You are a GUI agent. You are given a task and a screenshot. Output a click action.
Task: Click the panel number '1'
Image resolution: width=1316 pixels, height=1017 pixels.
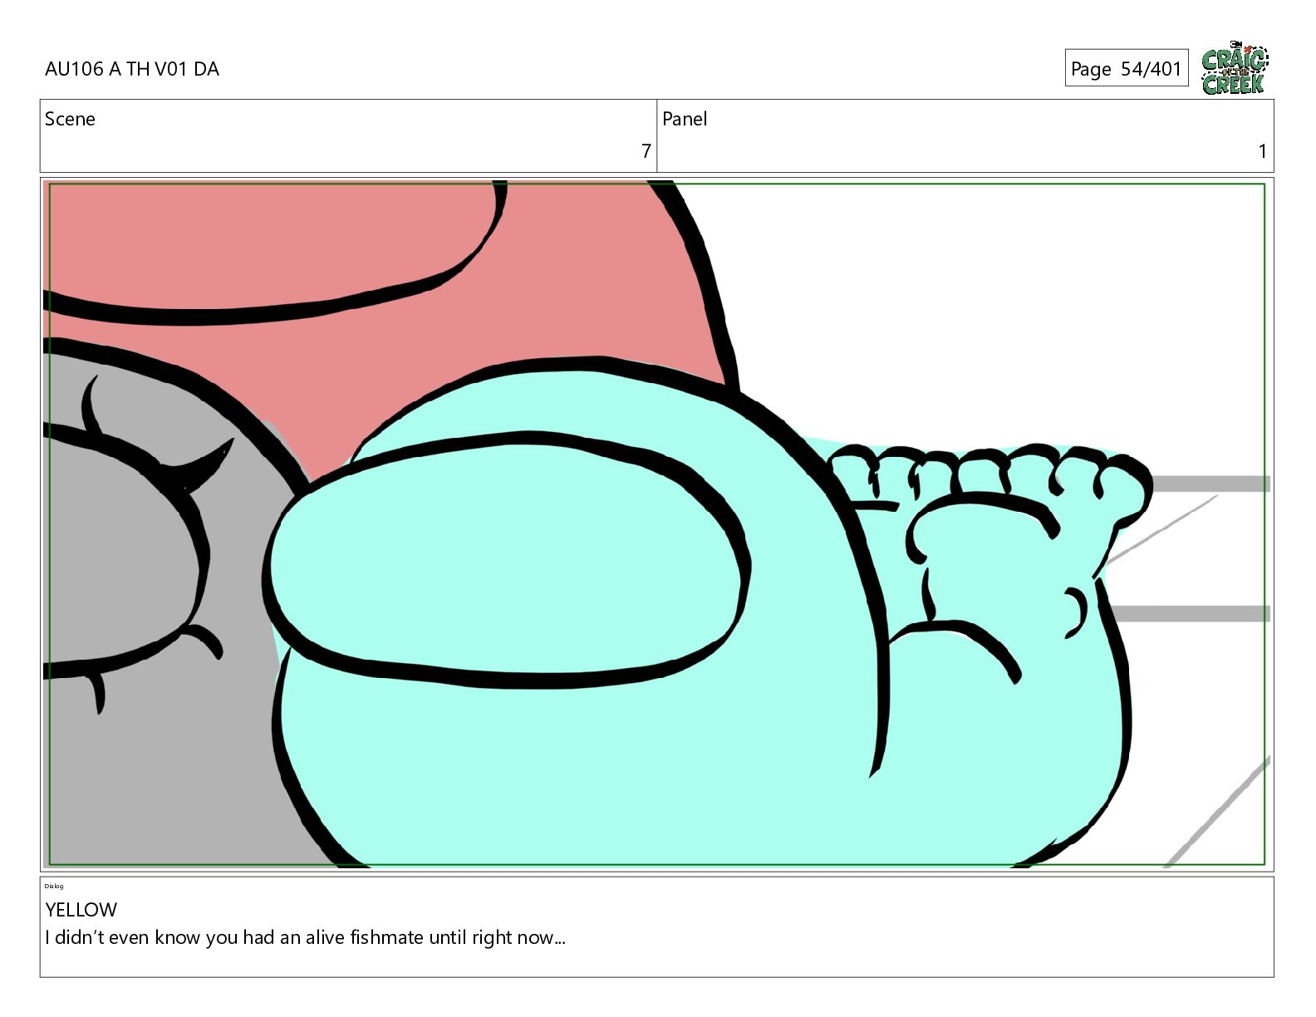pos(1262,151)
